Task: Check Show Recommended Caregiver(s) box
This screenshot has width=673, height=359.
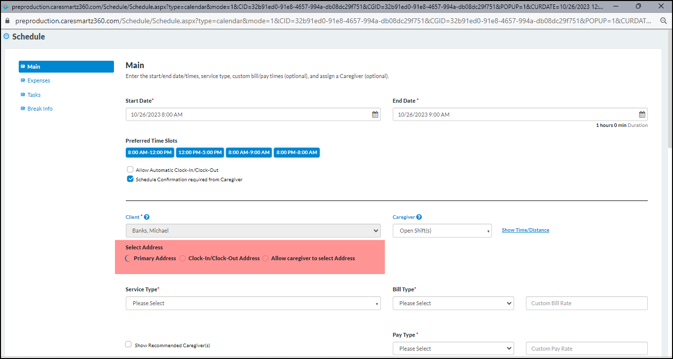Action: pyautogui.click(x=129, y=345)
